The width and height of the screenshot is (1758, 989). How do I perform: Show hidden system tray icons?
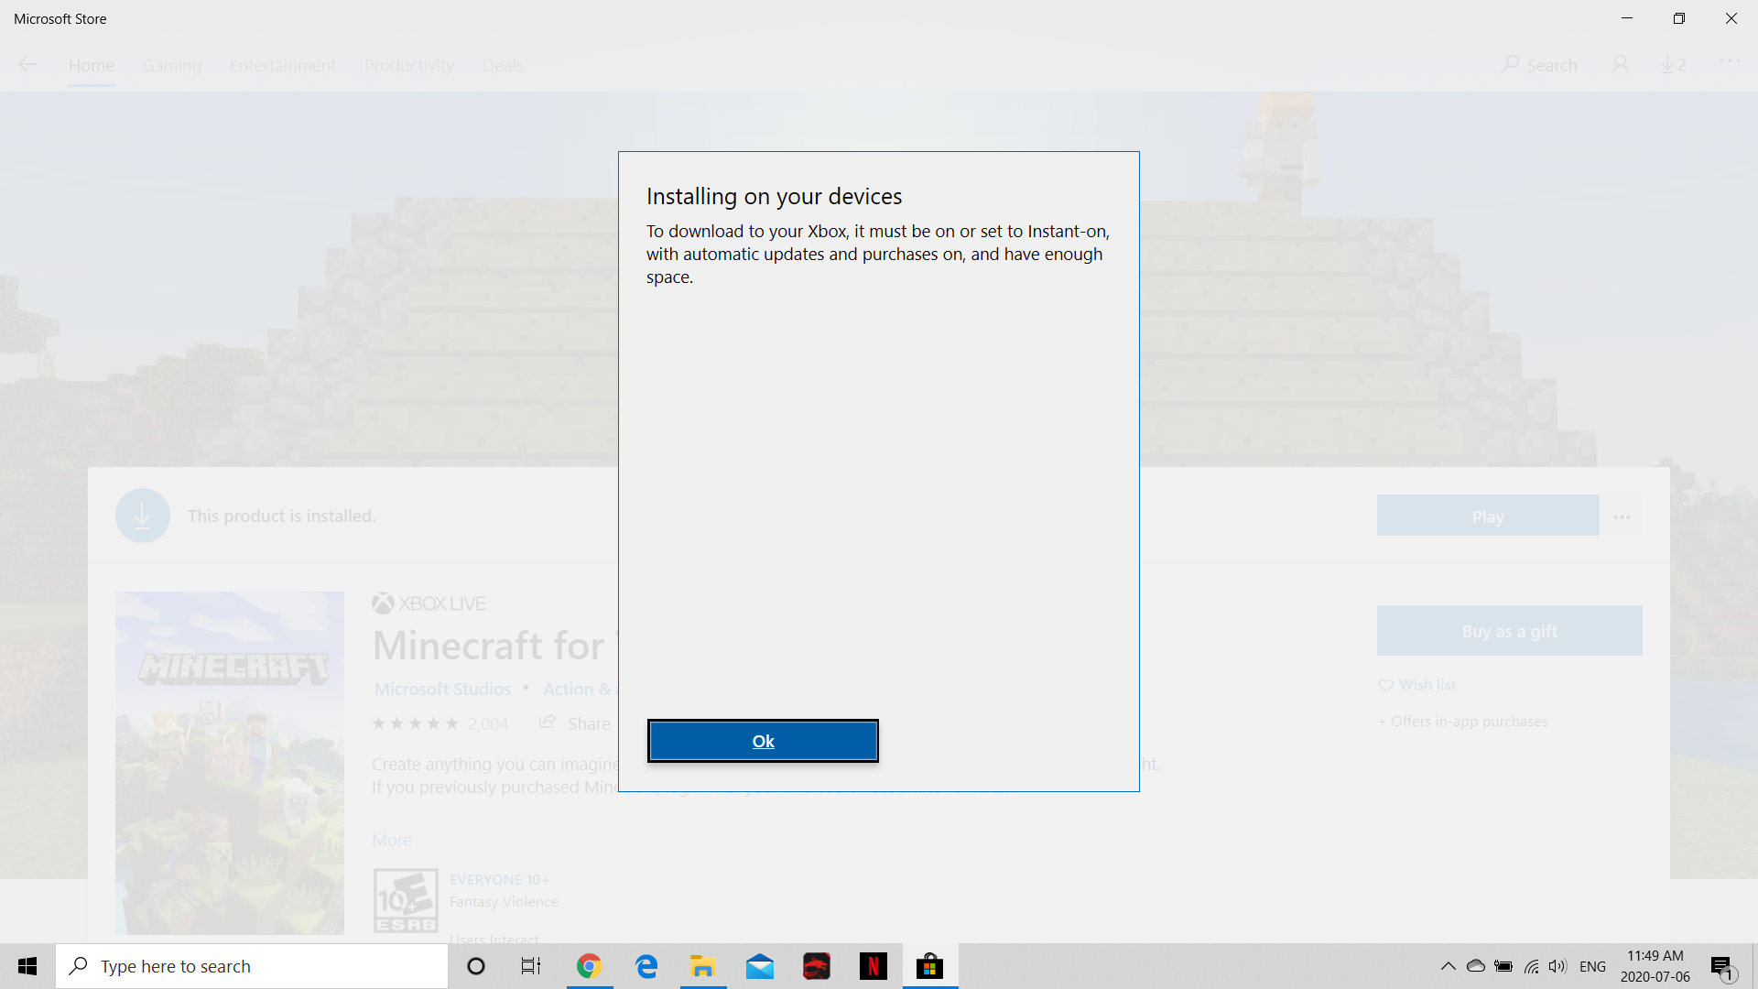pos(1449,966)
